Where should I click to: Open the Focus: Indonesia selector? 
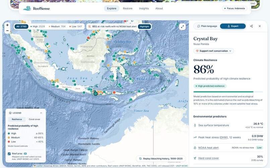(x=234, y=8)
